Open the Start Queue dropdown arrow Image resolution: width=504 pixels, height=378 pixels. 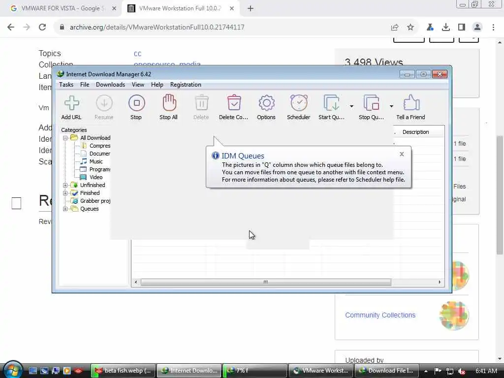pyautogui.click(x=351, y=106)
